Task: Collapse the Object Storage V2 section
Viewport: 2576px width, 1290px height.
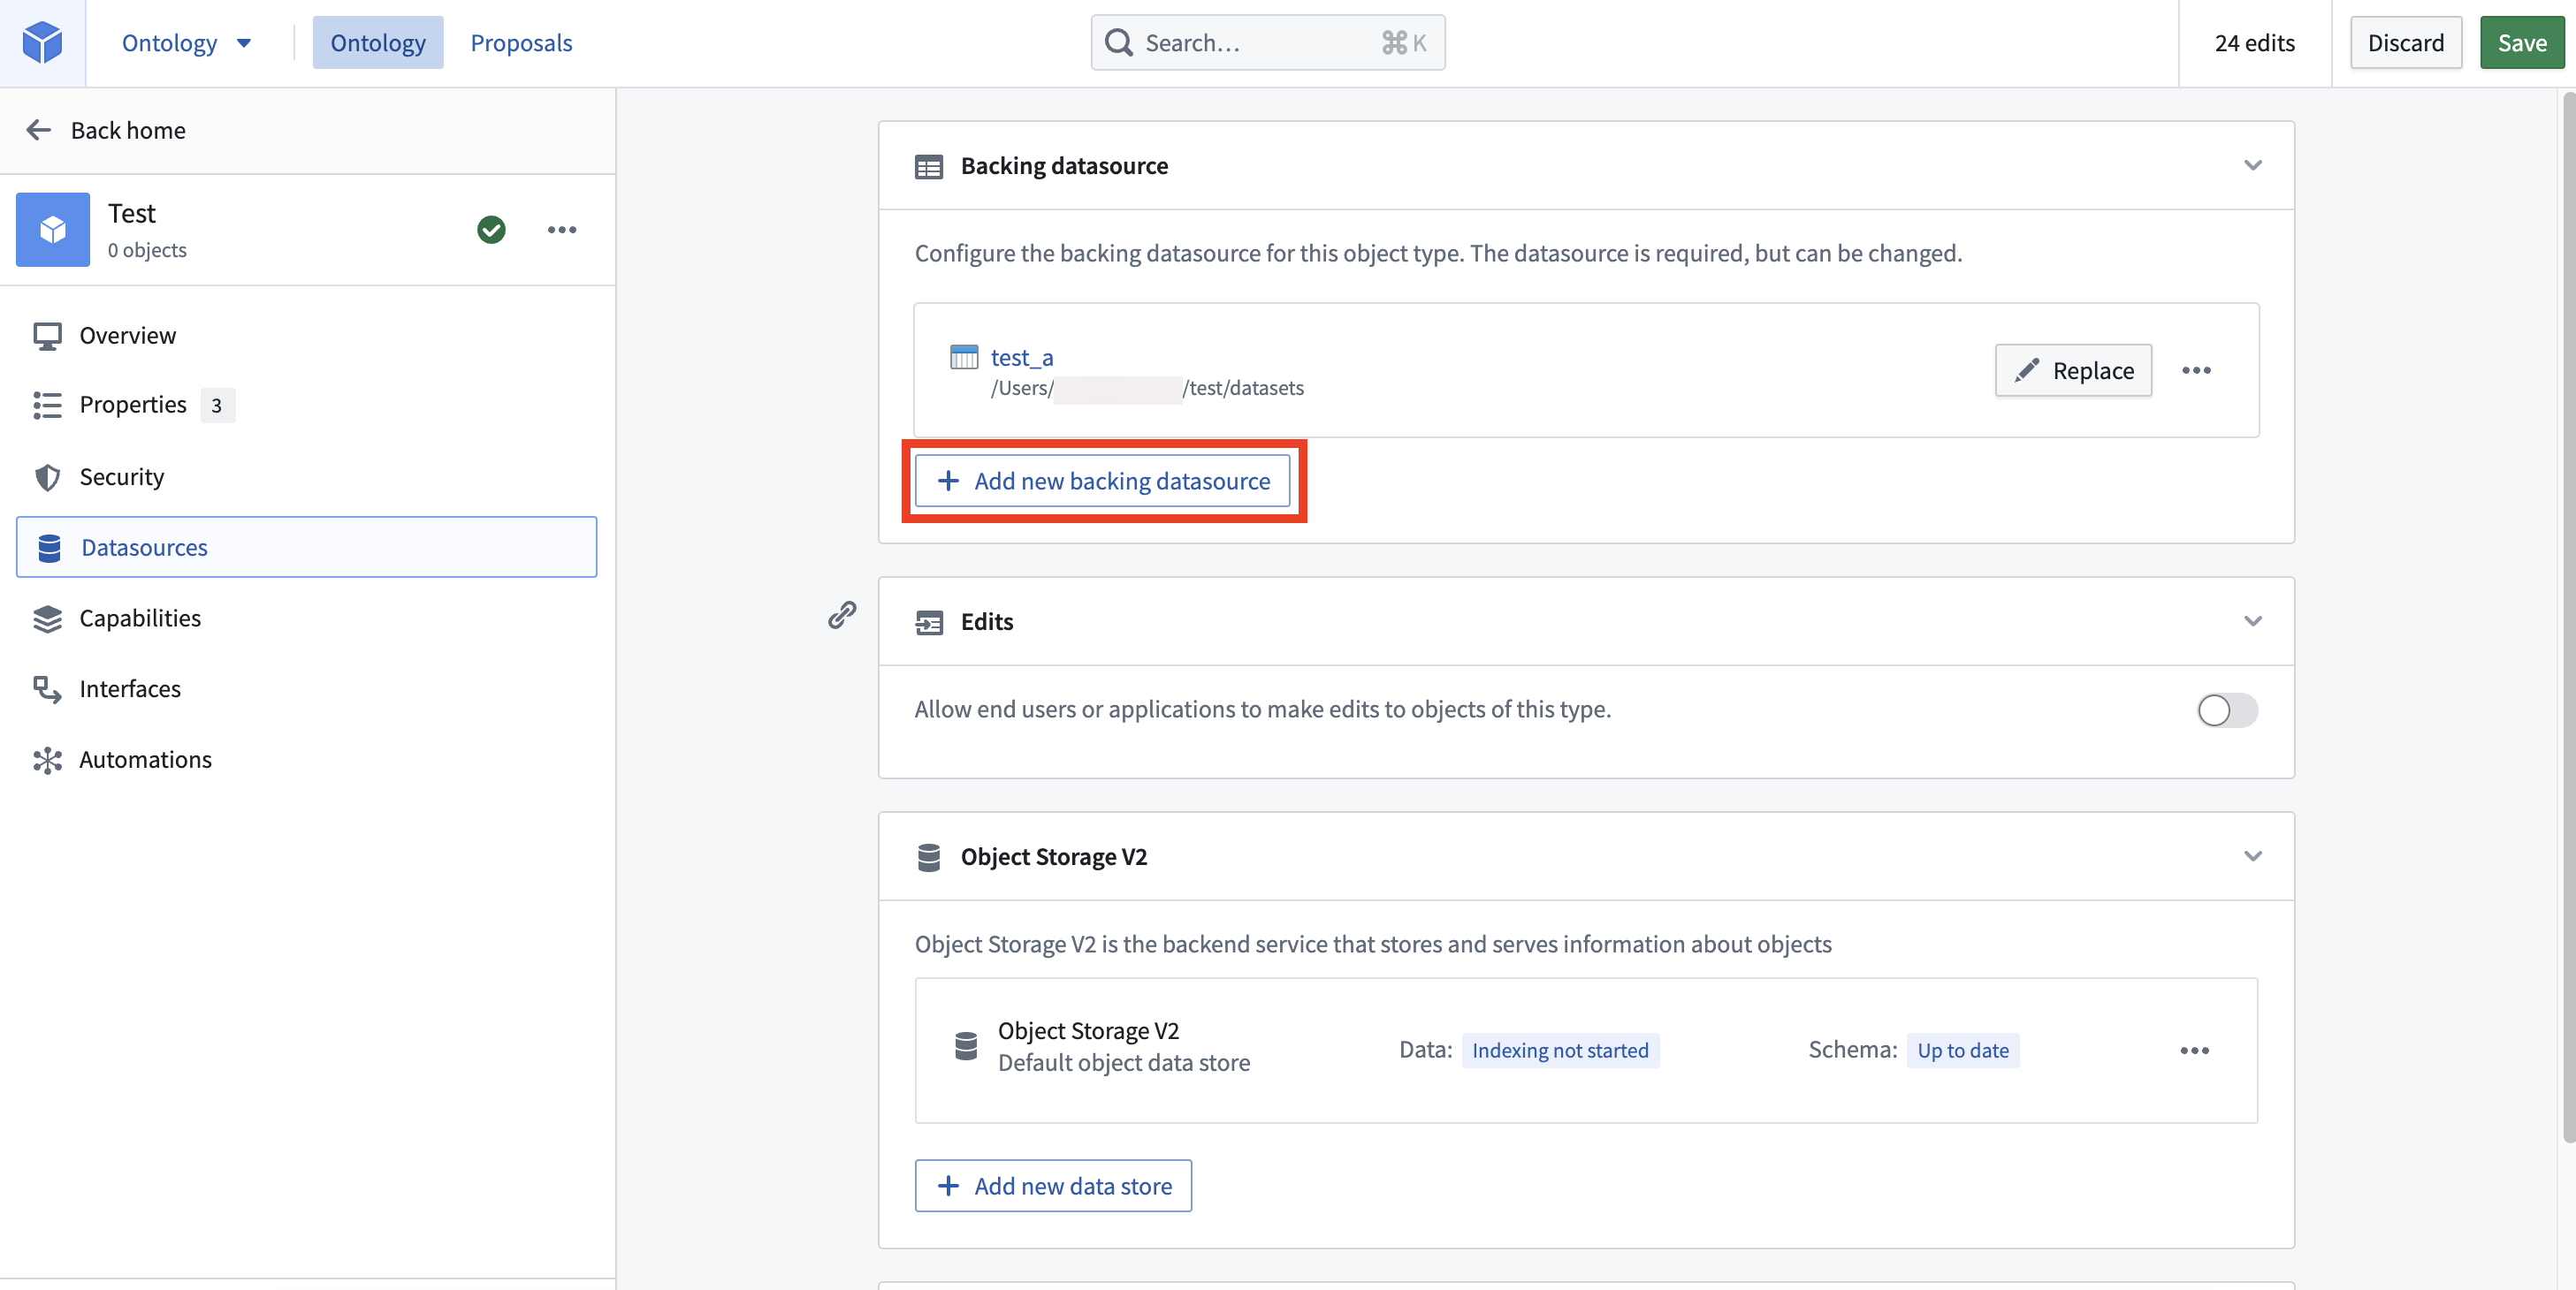Action: (x=2252, y=856)
